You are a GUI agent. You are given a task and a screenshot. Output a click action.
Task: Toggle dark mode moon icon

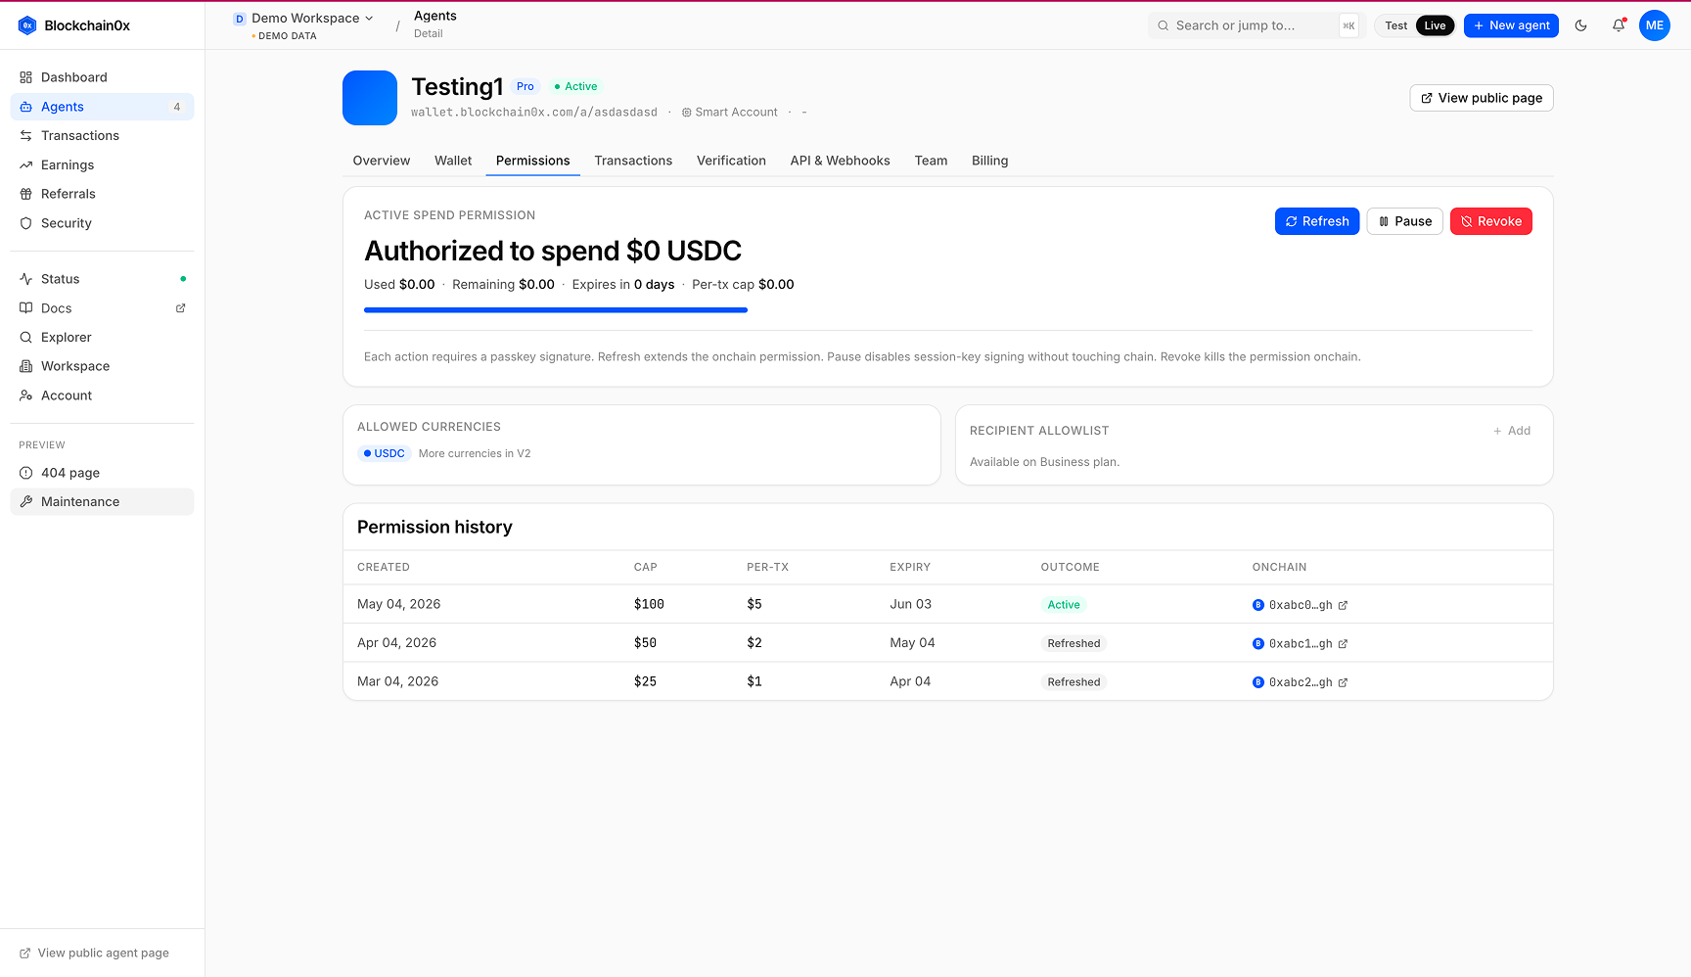tap(1580, 25)
